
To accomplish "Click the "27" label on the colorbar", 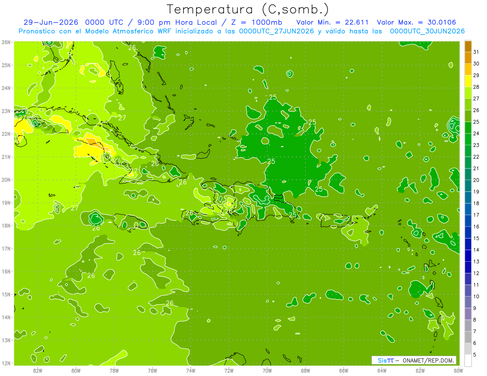I will coord(476,99).
